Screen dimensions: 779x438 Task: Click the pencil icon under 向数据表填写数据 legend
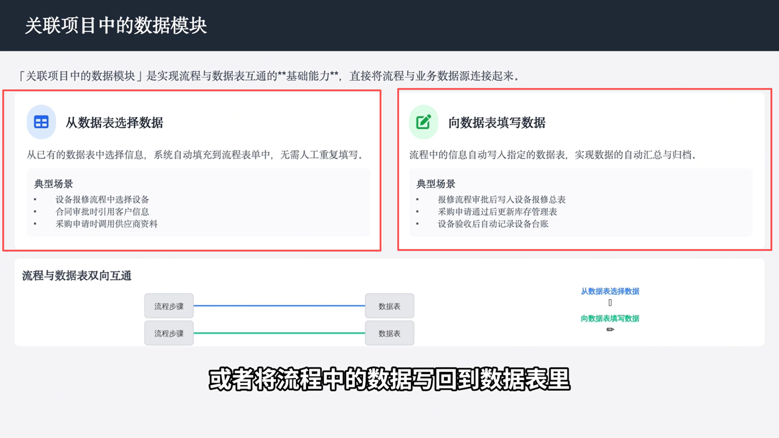[610, 329]
